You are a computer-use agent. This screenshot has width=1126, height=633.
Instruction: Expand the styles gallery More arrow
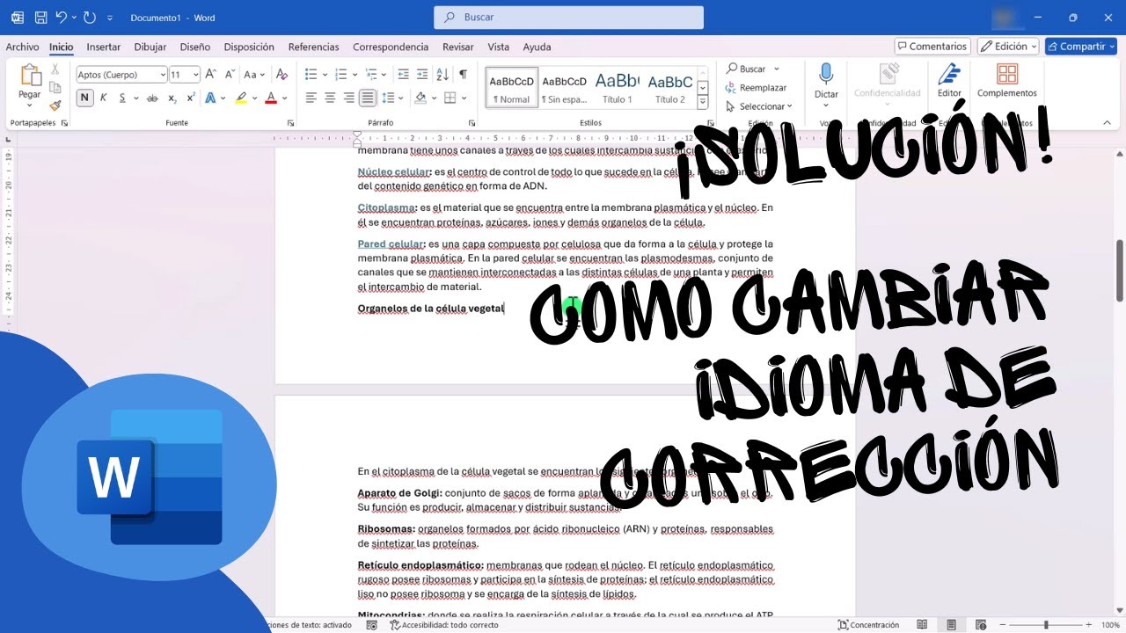pyautogui.click(x=703, y=103)
